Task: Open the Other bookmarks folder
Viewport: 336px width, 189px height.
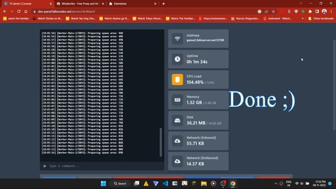Action: [x=321, y=19]
